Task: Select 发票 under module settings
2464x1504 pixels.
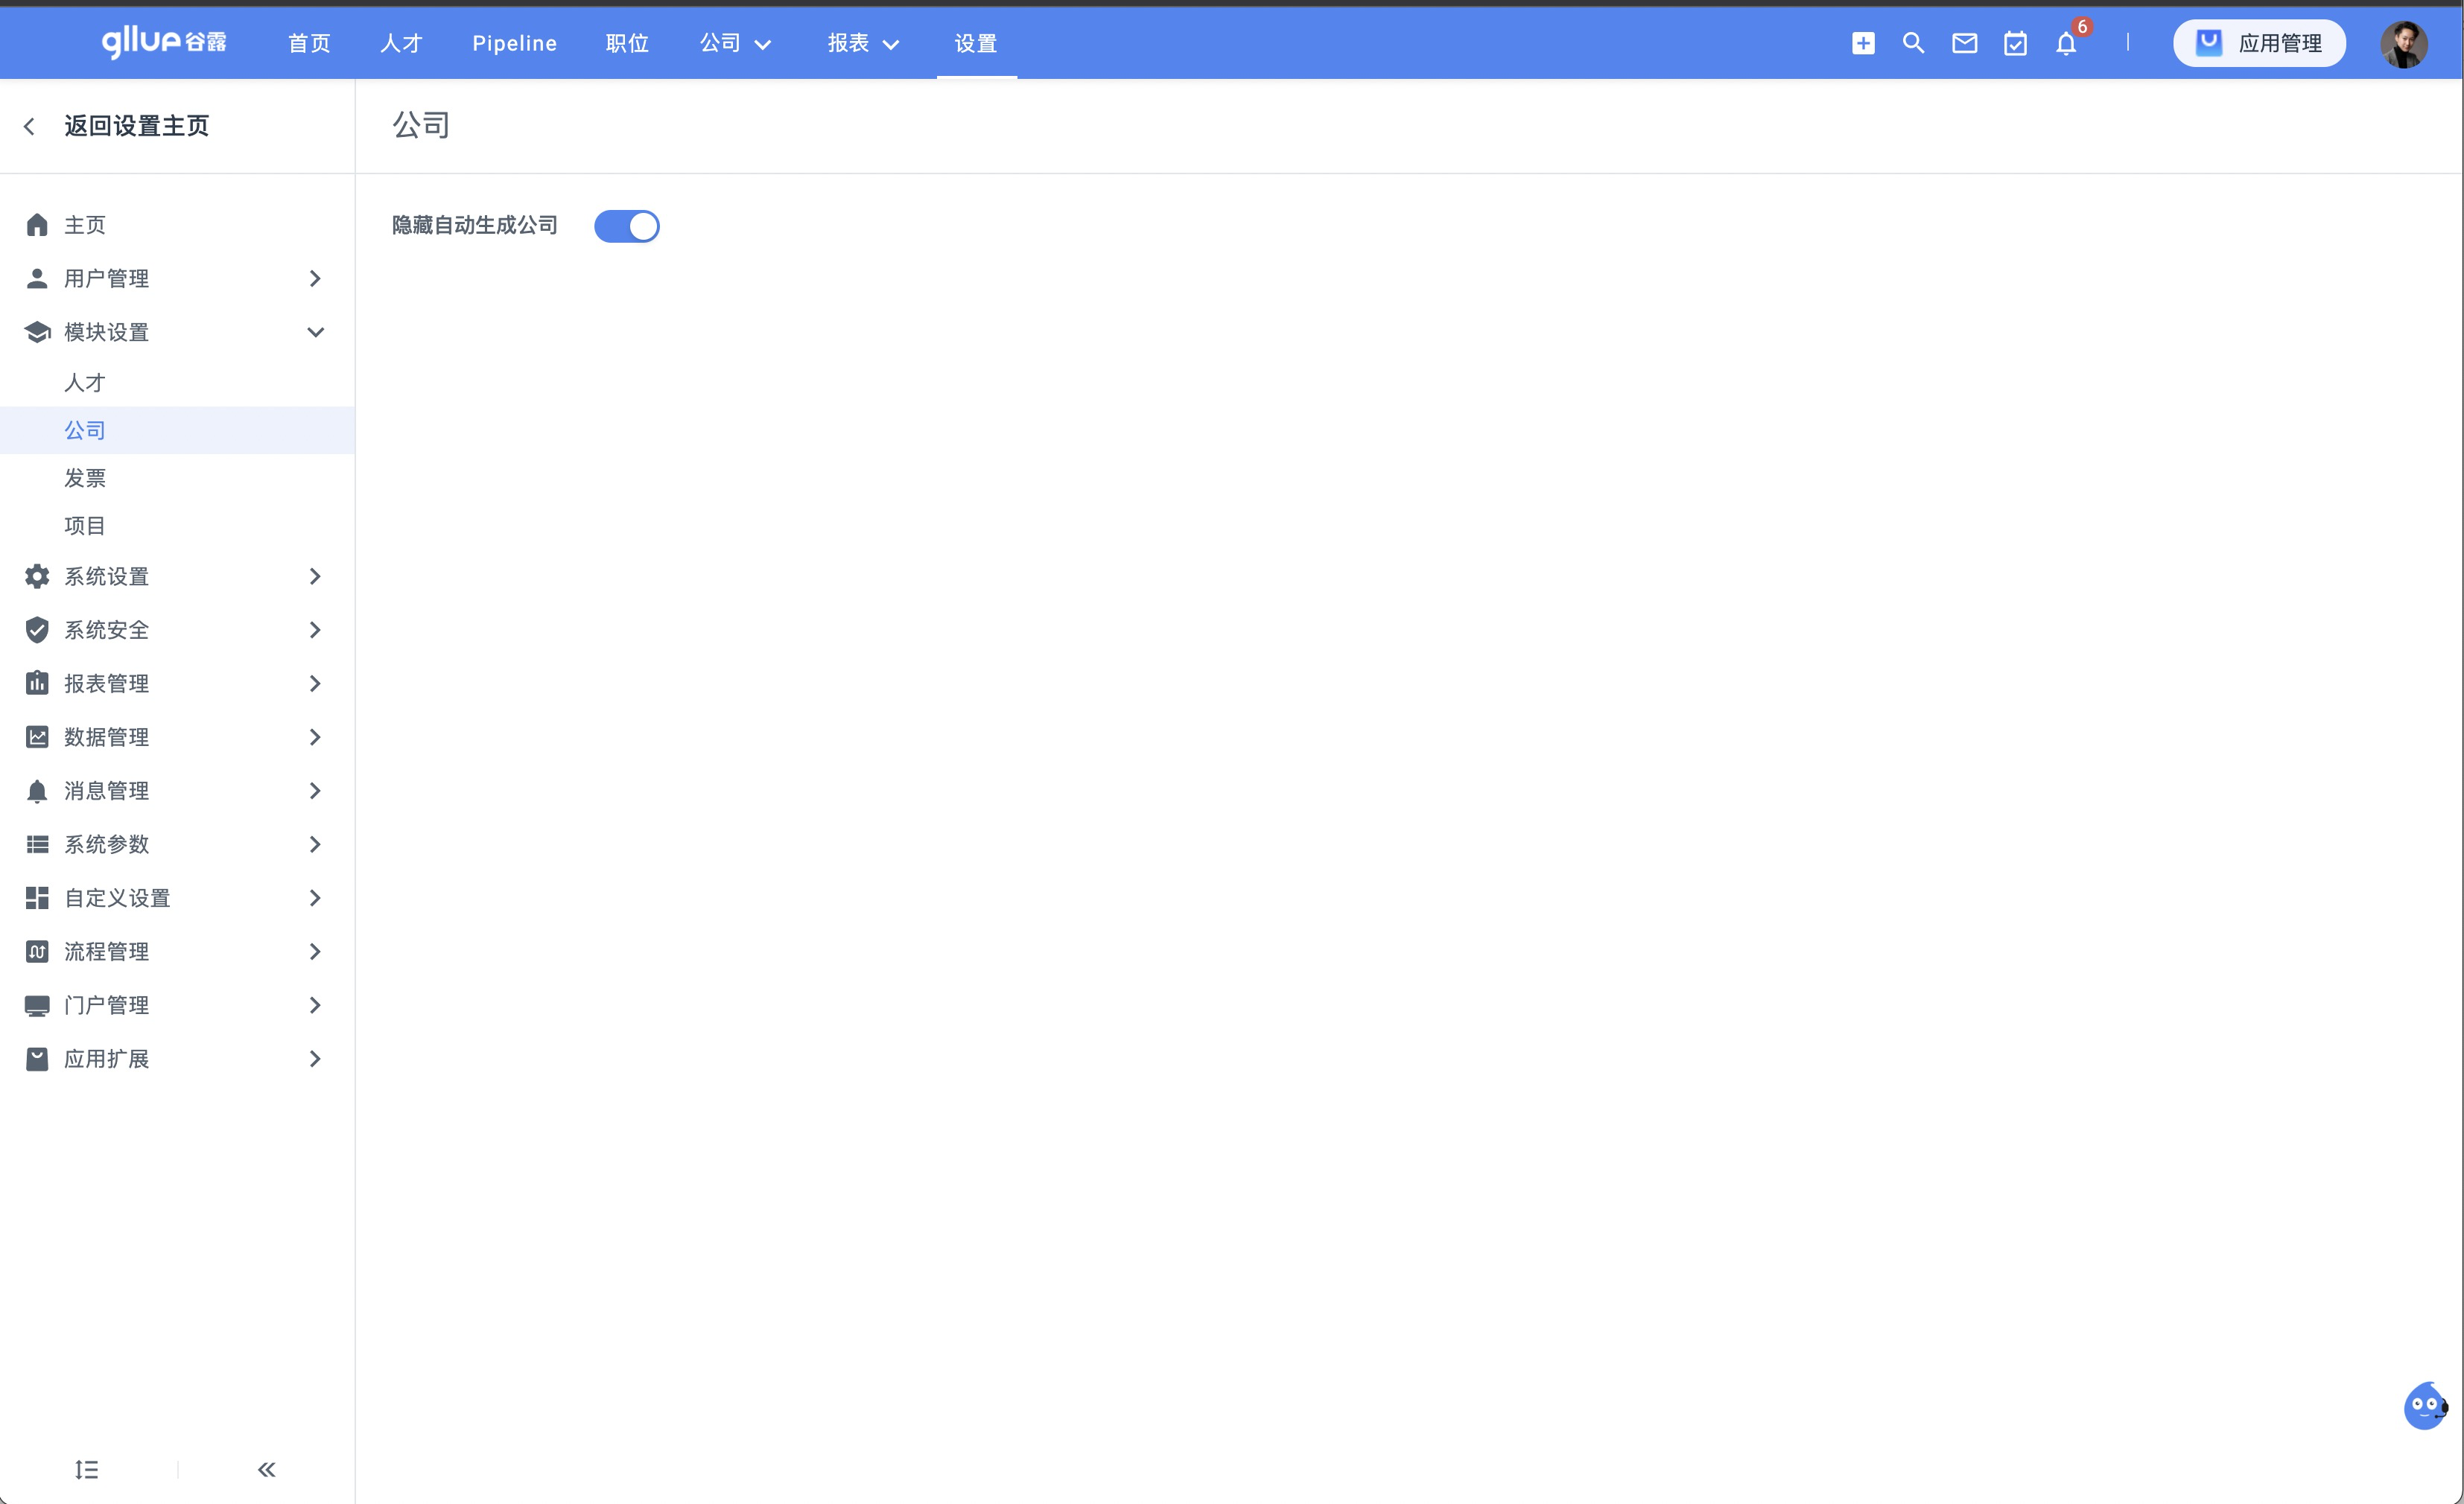Action: click(x=85, y=478)
